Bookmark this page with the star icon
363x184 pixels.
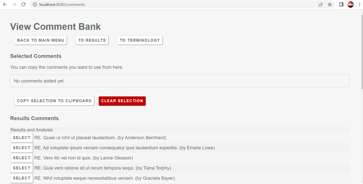[330, 4]
